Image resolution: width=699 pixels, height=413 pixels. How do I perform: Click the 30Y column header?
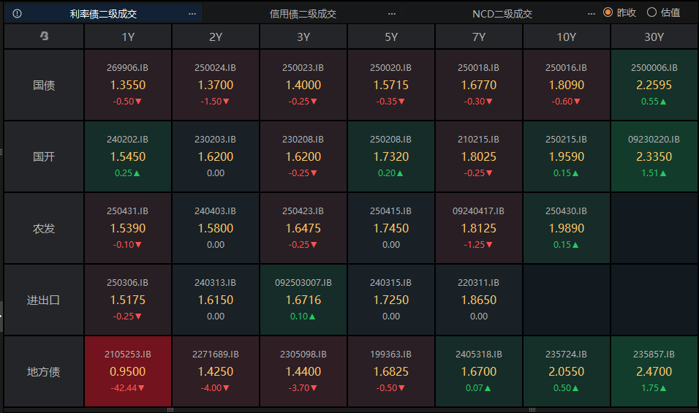point(654,37)
